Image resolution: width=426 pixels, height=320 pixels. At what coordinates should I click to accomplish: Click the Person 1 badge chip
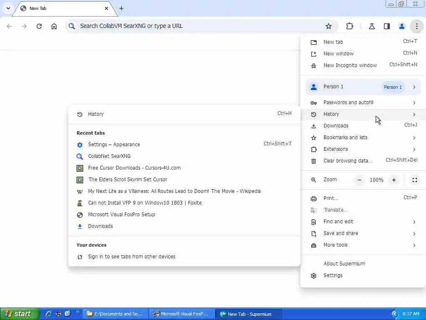(x=393, y=87)
